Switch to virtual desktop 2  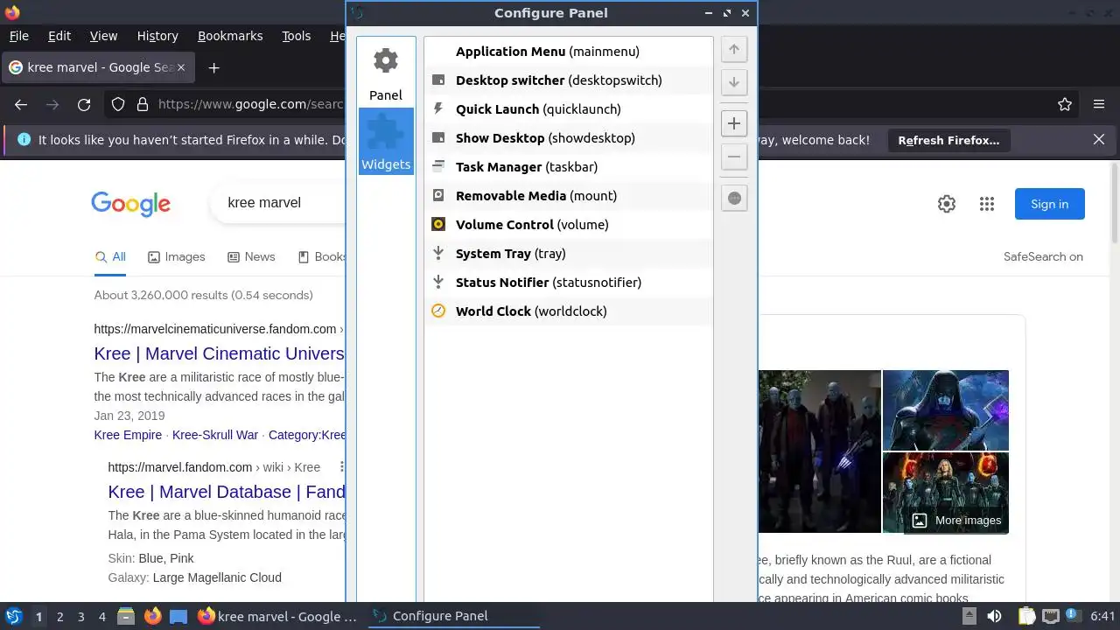tap(60, 617)
